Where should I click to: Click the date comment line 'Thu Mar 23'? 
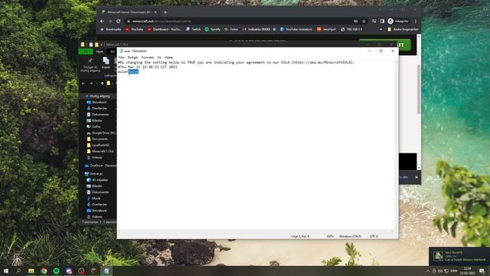pyautogui.click(x=148, y=67)
